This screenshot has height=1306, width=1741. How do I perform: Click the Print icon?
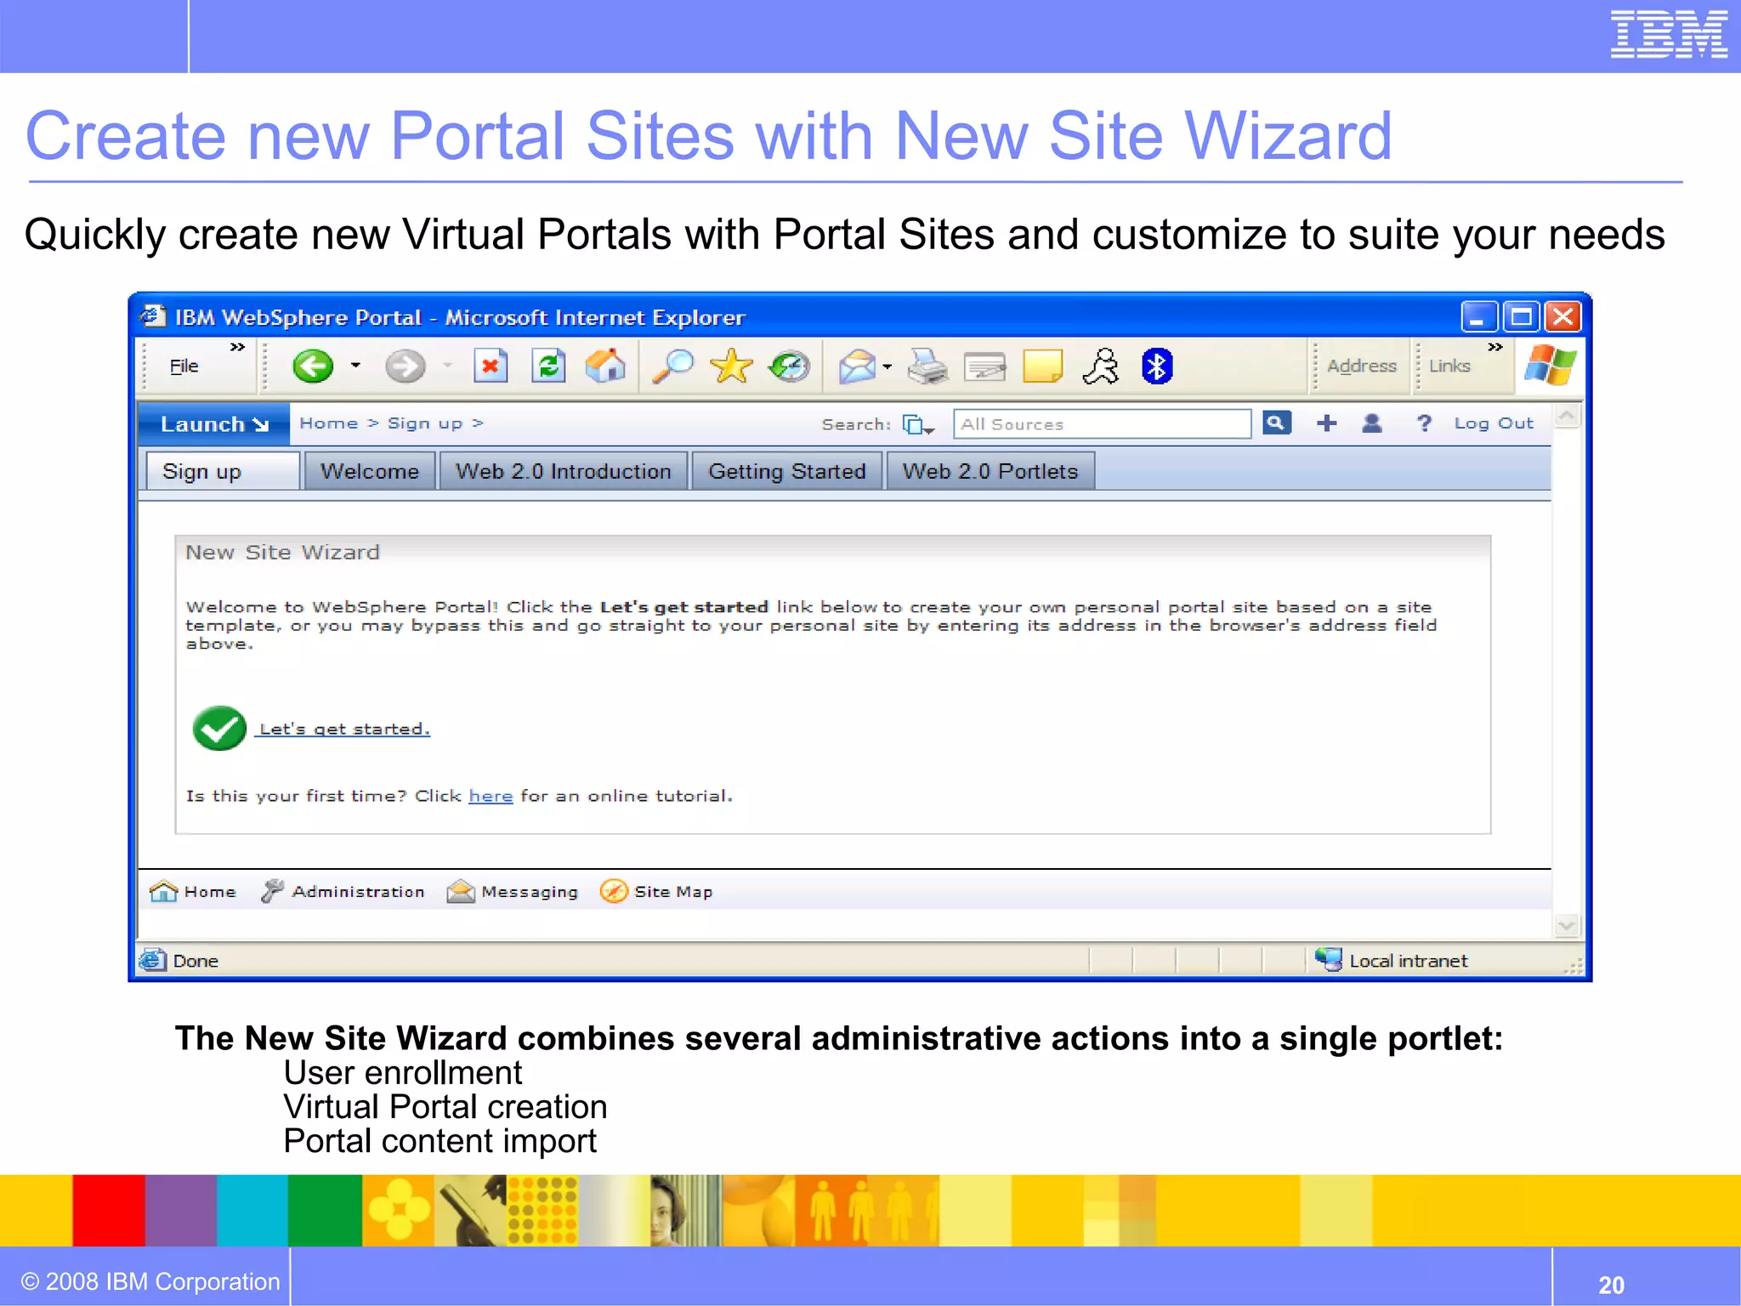point(927,366)
